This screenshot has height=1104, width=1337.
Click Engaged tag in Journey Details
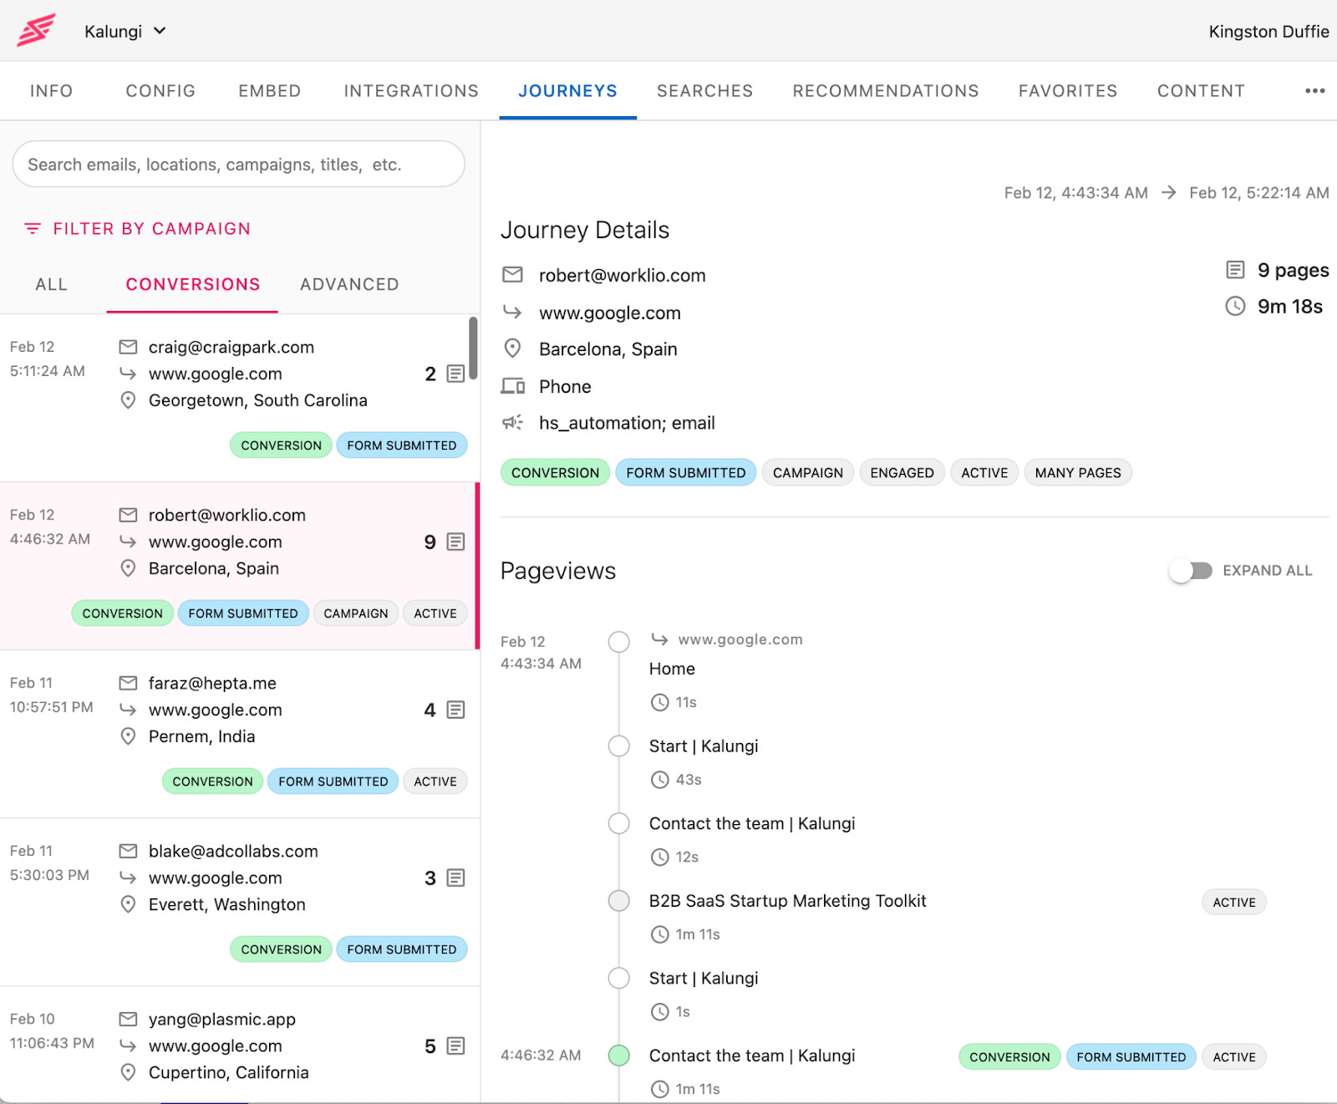(x=902, y=472)
